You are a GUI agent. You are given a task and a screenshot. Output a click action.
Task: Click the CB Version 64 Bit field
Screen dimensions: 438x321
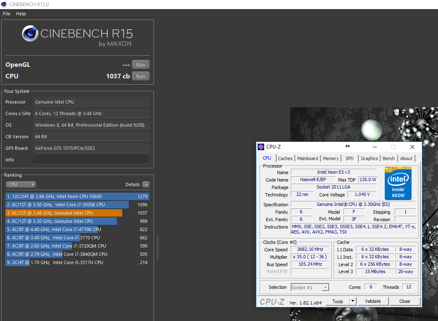tap(91, 137)
